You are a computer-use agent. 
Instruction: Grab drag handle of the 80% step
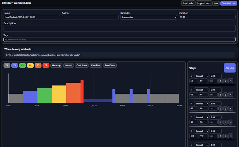click(191, 104)
